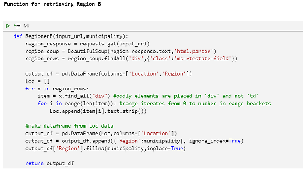Click the '#range iterates from 0' comment
306x170 pixels.
click(195, 104)
